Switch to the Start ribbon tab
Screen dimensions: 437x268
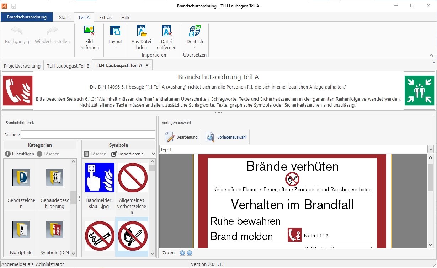tap(64, 17)
